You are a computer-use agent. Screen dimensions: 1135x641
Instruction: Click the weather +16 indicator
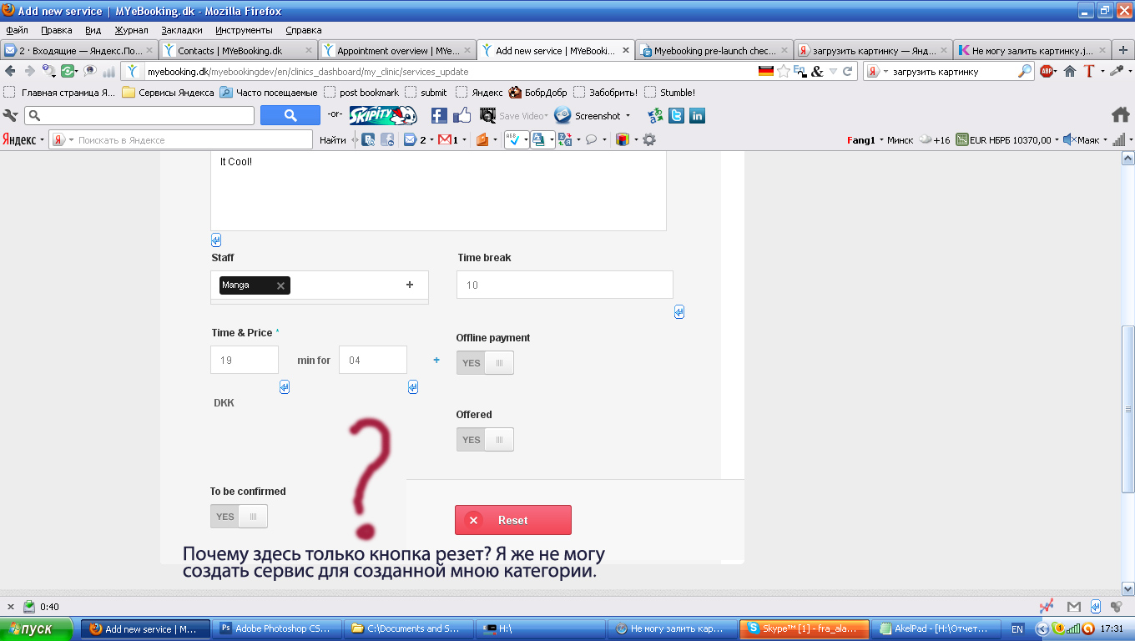(935, 139)
